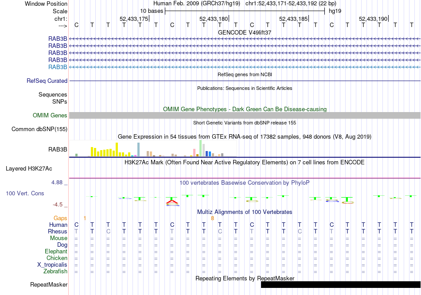The image size is (421, 295).
Task: Click the RefSeq Curated track label
Action: pos(47,81)
